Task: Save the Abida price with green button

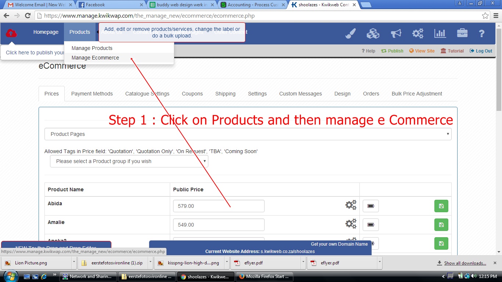Action: (x=441, y=206)
